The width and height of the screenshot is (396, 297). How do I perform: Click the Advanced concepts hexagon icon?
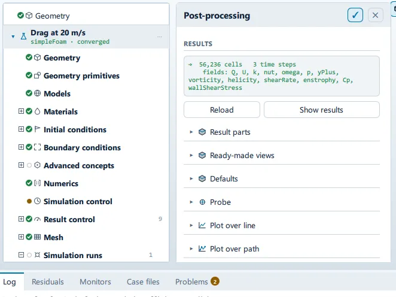click(x=37, y=165)
